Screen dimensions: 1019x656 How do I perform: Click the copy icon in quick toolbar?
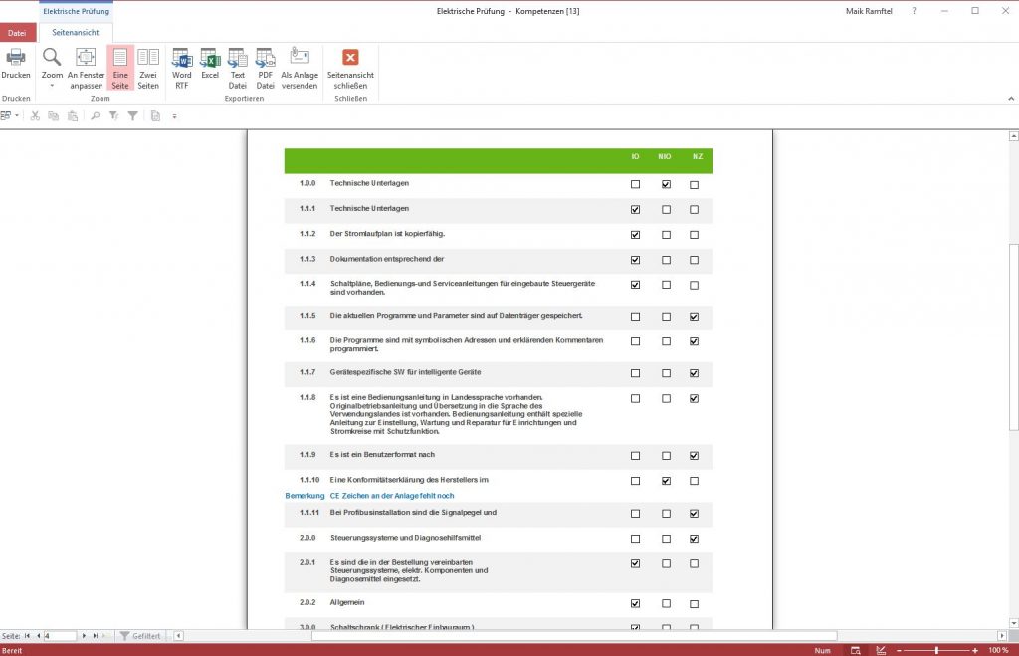pos(54,116)
